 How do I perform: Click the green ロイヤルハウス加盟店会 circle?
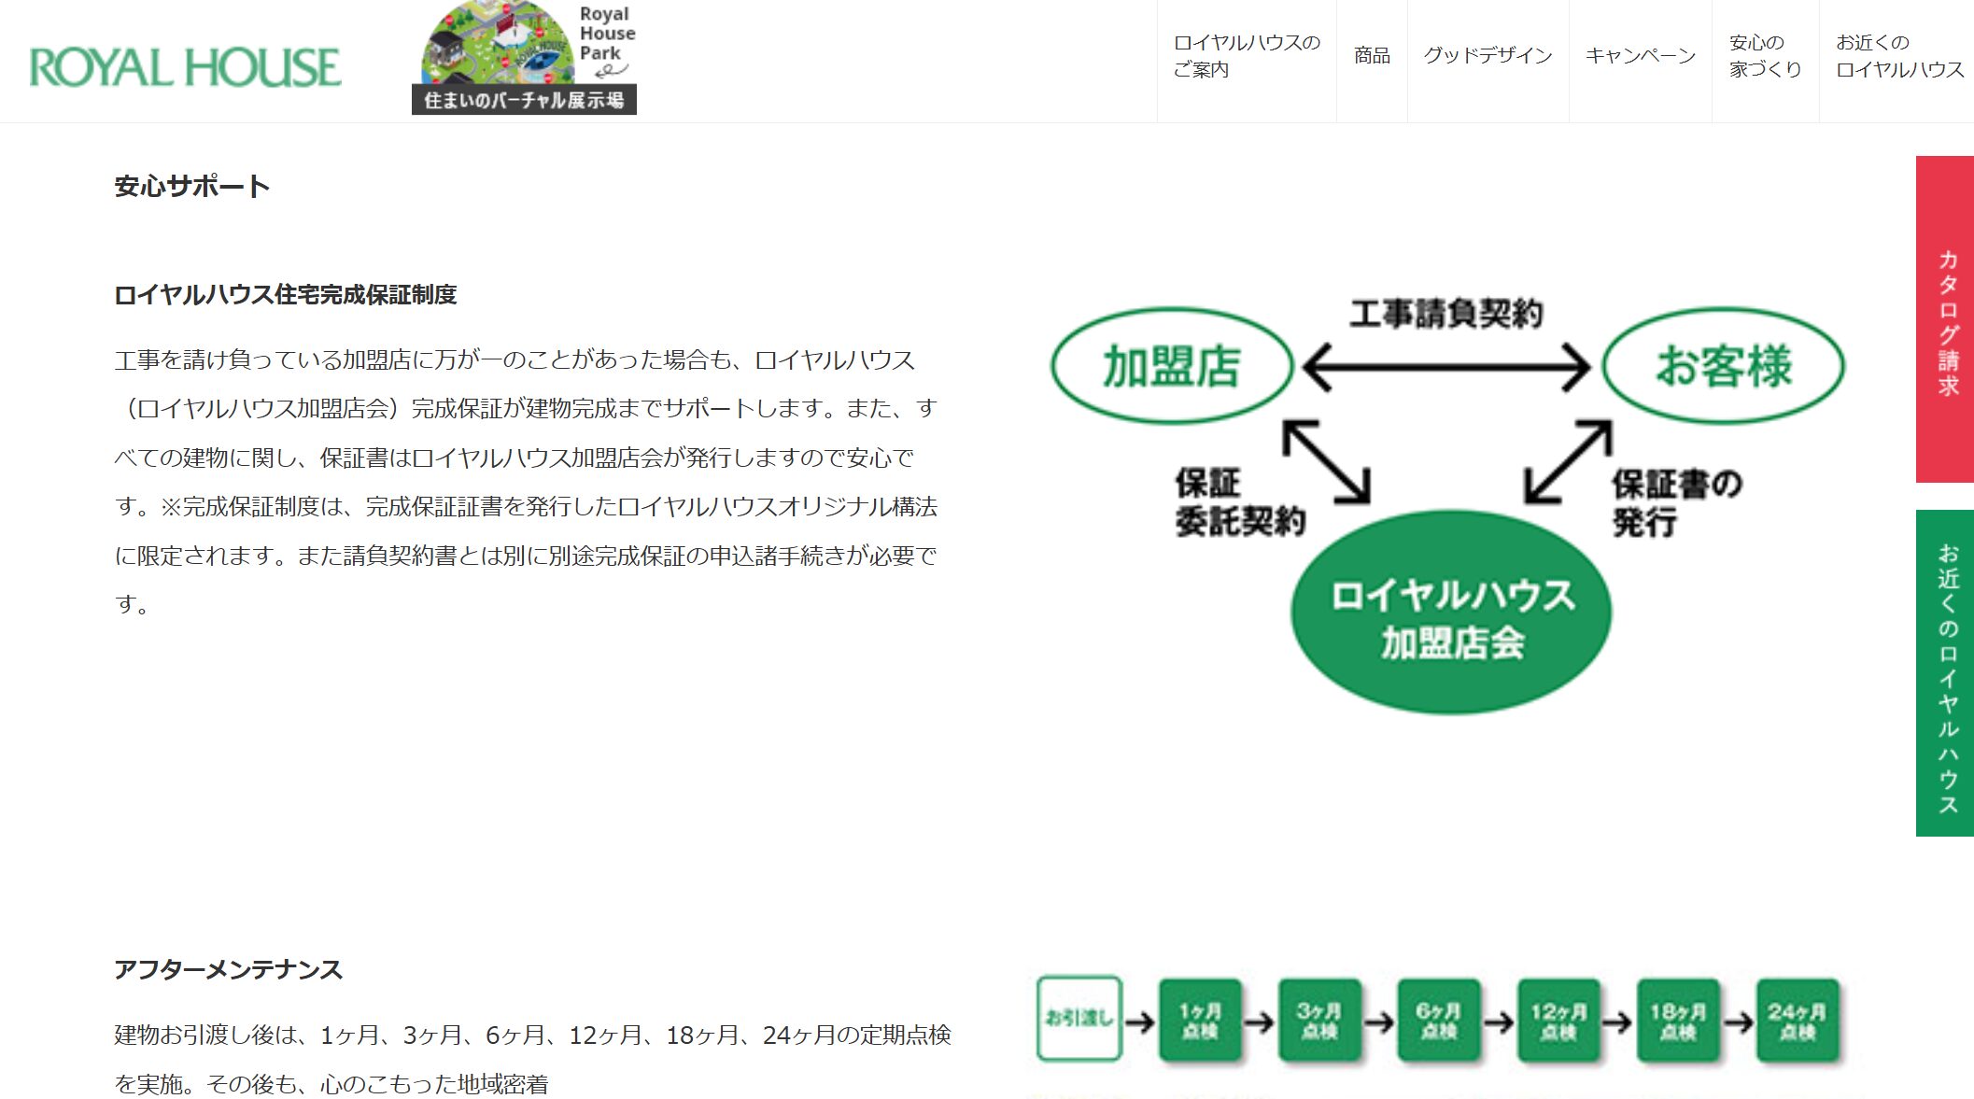[1451, 613]
